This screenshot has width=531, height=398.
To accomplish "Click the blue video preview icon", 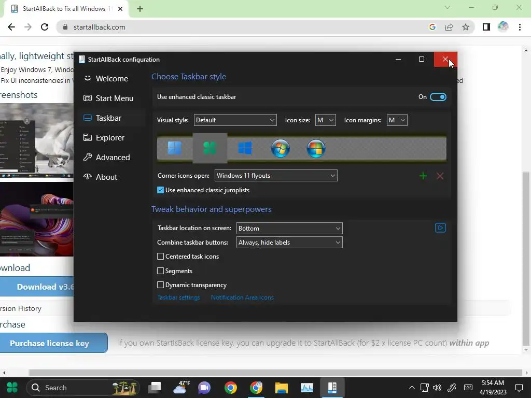I will [440, 228].
